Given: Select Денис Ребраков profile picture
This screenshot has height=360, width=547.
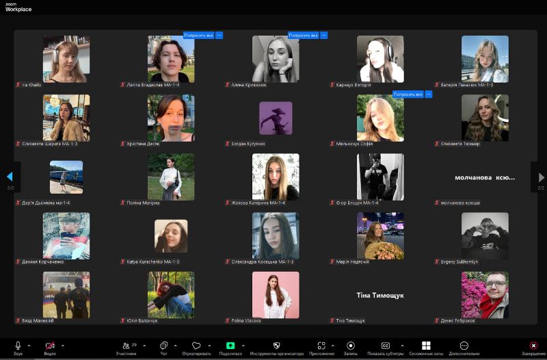Looking at the screenshot, I should pos(485,295).
